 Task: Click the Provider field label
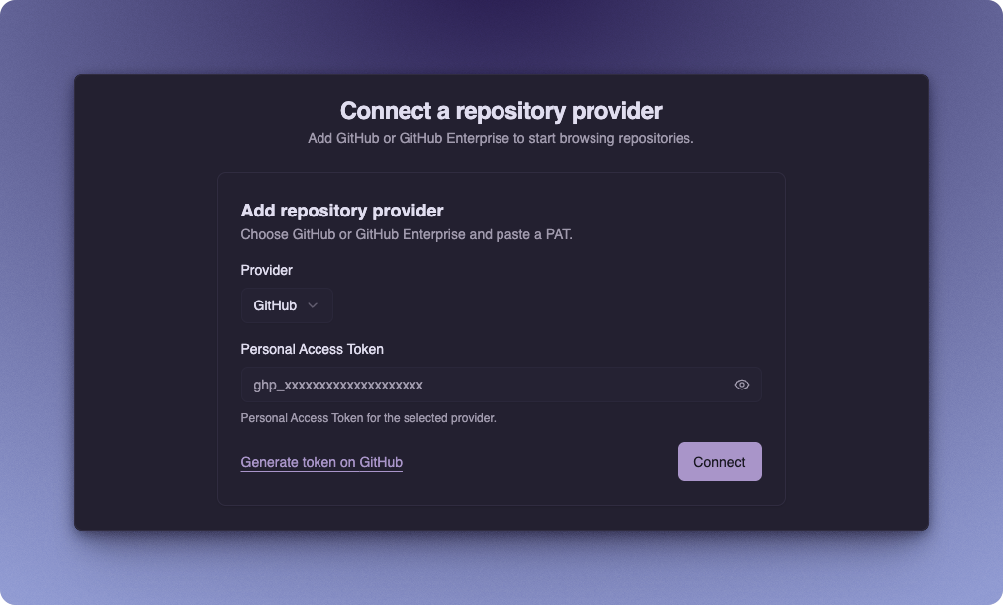(267, 270)
